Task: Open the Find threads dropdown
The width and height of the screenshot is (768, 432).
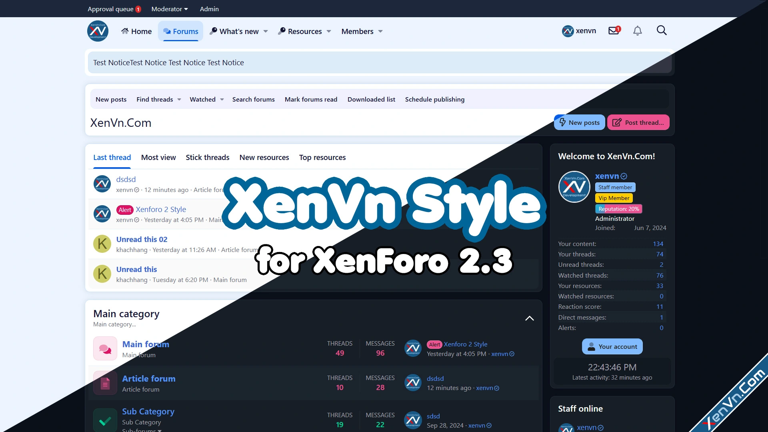Action: click(x=158, y=99)
